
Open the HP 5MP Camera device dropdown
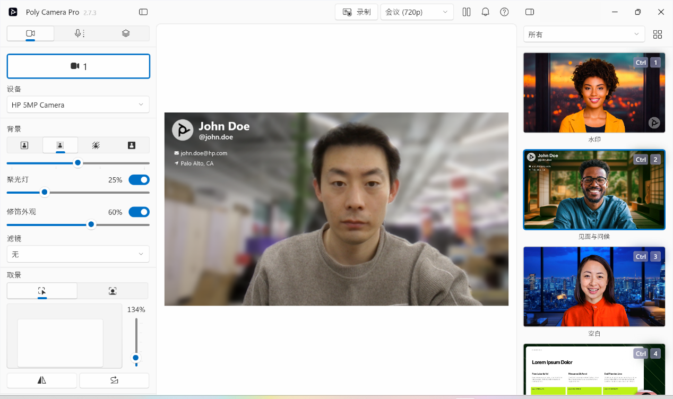77,105
